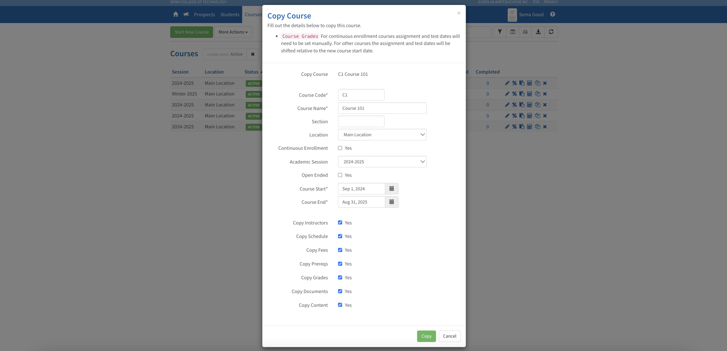Click into the Section input field

361,121
